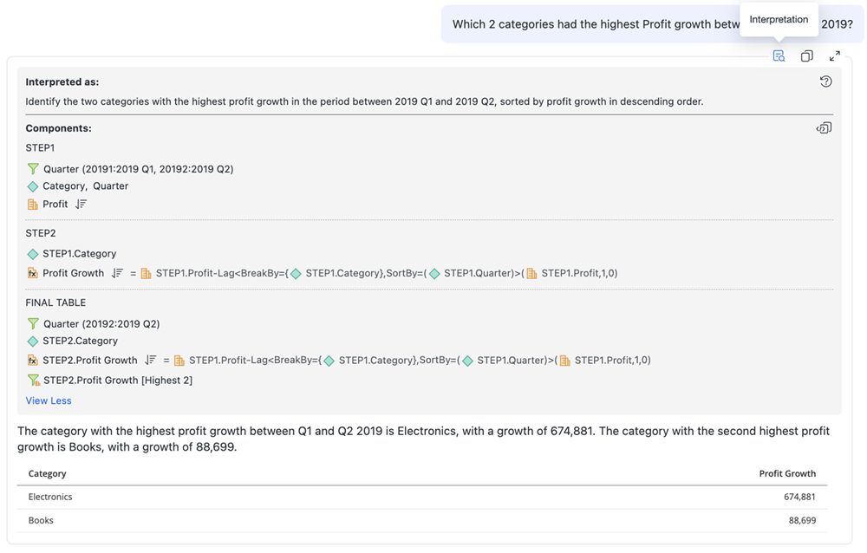Select the Electronics table row
This screenshot has width=867, height=553.
click(421, 497)
